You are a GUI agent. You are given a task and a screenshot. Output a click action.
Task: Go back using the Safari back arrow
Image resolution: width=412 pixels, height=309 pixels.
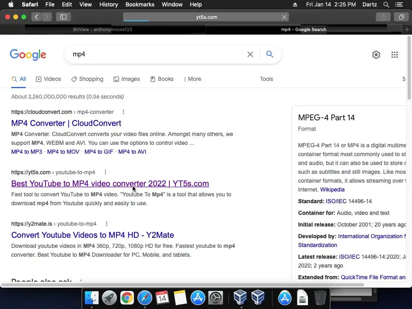pyautogui.click(x=37, y=17)
